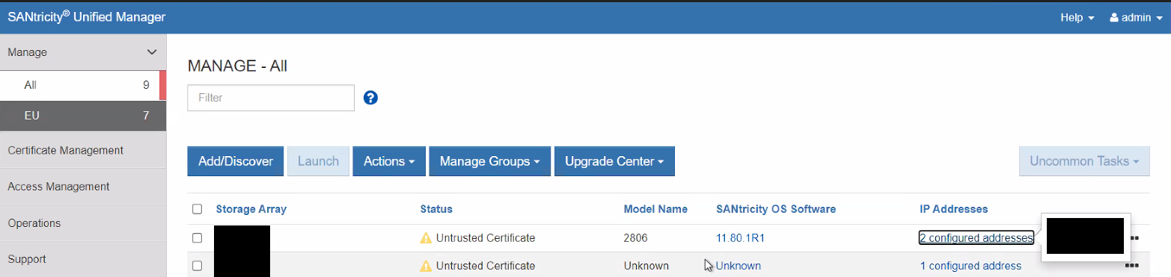Click warning icon in Unknown model row

pos(426,266)
